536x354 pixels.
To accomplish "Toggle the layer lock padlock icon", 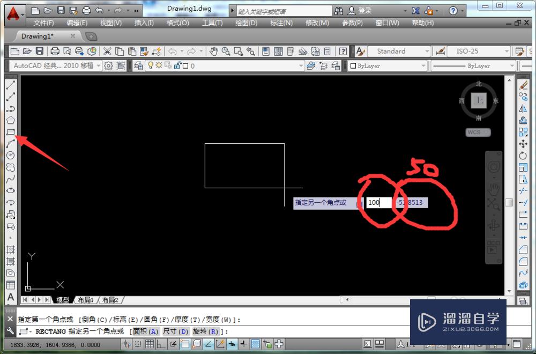I will coord(178,65).
